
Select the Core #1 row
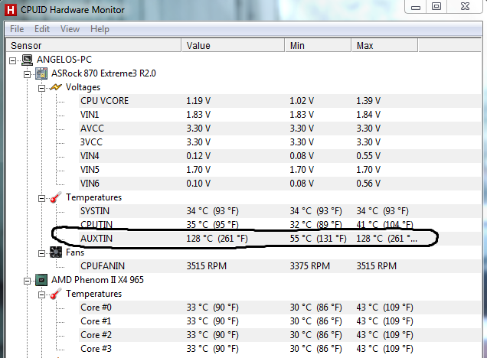click(279, 321)
